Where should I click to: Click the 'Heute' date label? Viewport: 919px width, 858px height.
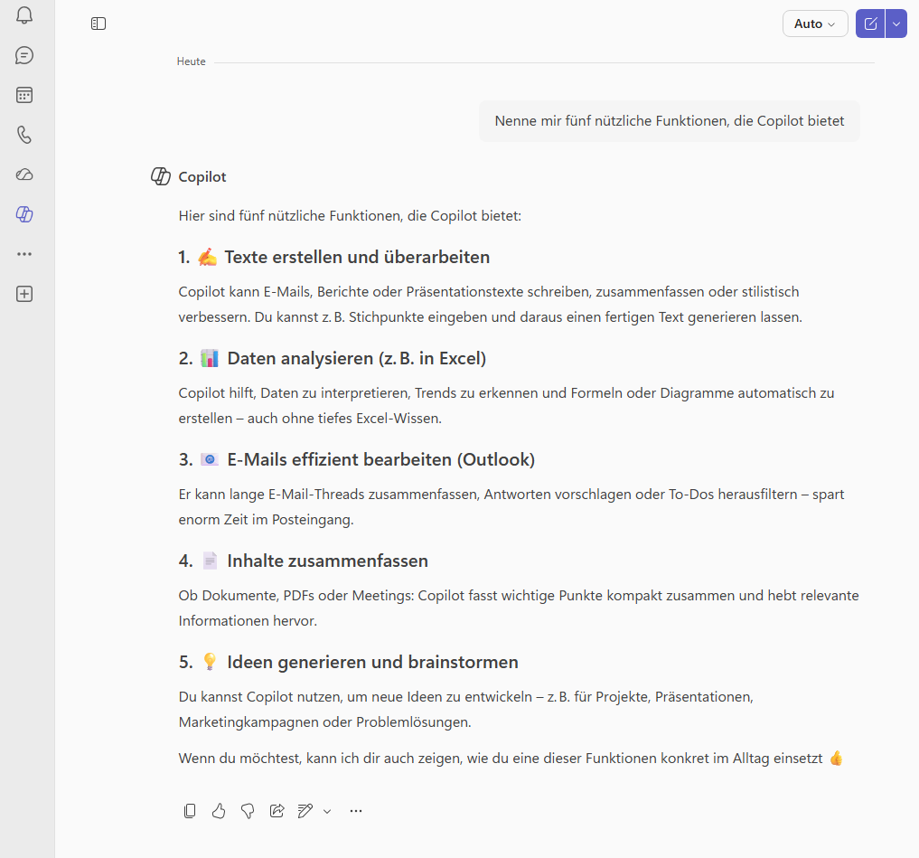tap(191, 61)
